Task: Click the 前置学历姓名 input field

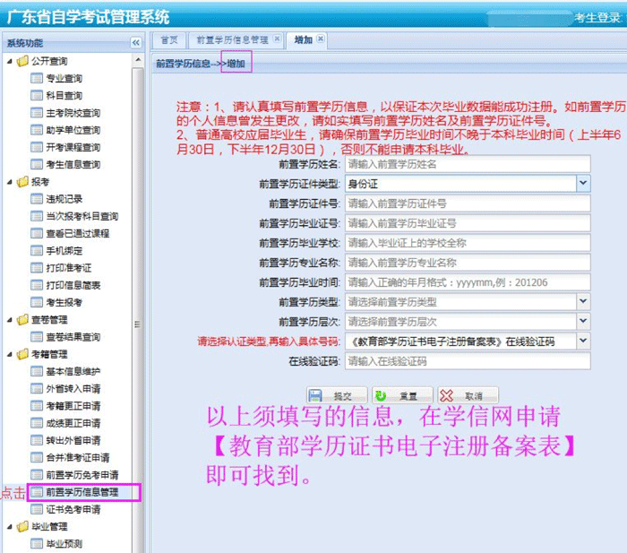Action: (x=467, y=164)
